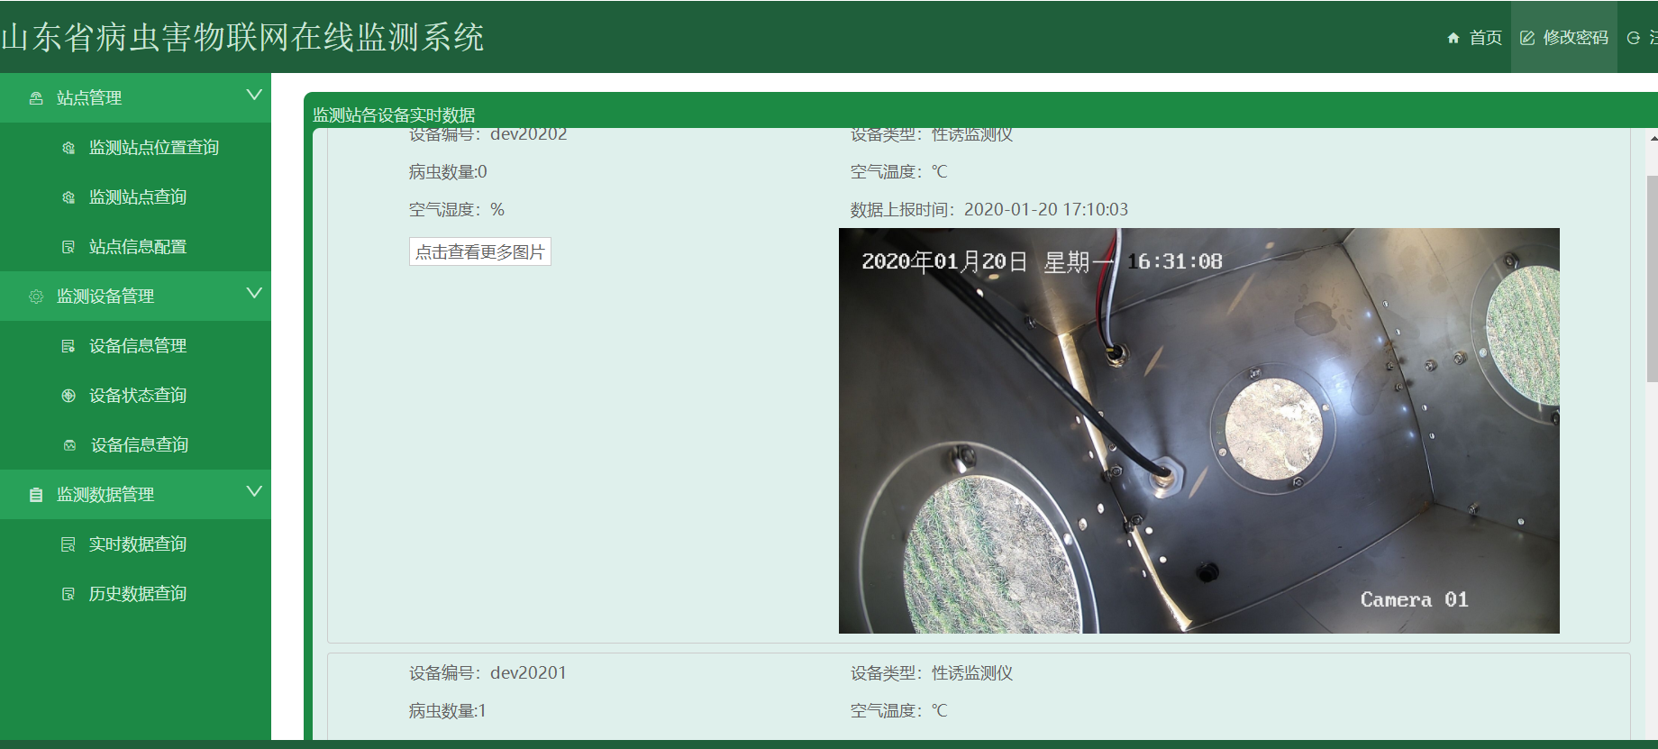Click the 监测数据管理 section header
1658x749 pixels.
tap(135, 495)
